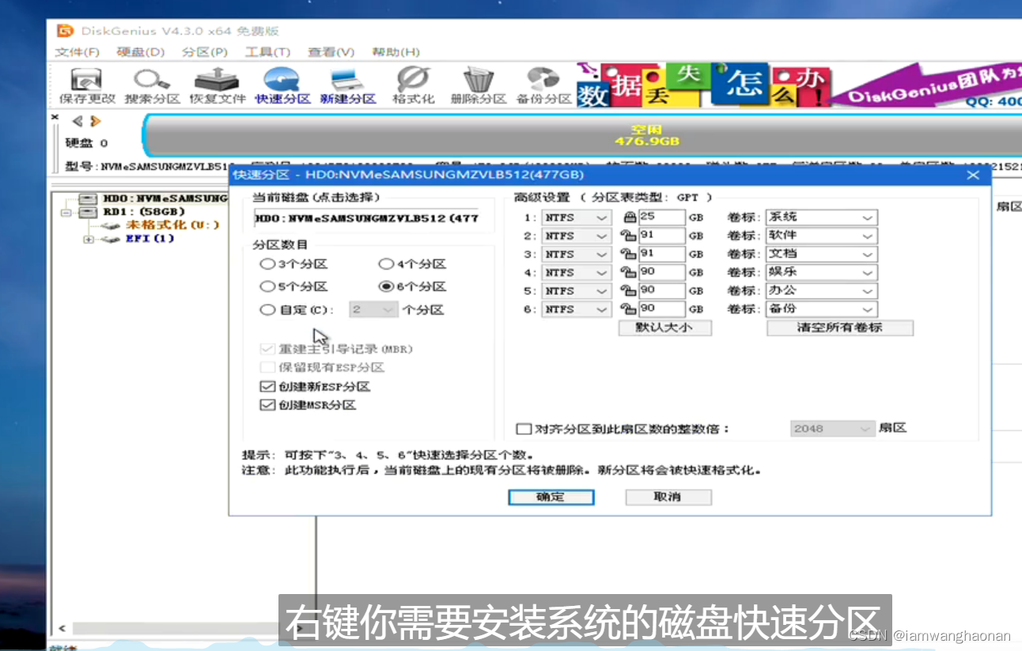Click the DiskGenius data recovery banner ad
Image resolution: width=1022 pixels, height=651 pixels.
799,85
